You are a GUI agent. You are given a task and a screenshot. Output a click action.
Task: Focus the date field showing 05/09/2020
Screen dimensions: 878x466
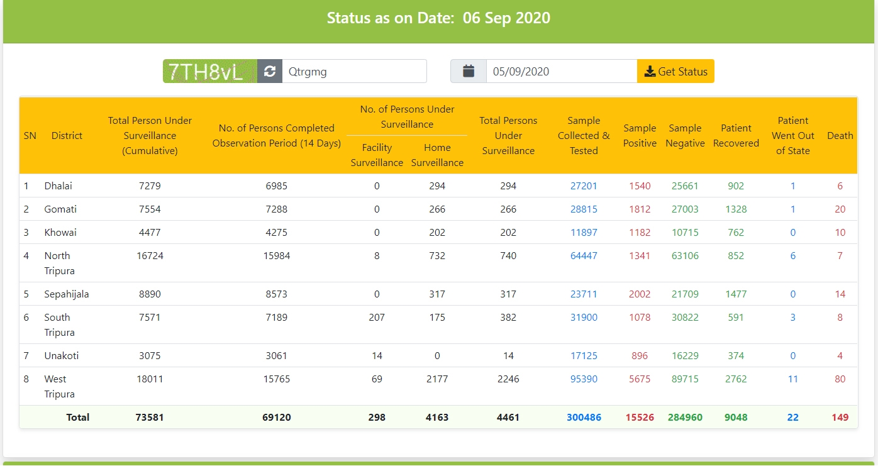pos(562,71)
